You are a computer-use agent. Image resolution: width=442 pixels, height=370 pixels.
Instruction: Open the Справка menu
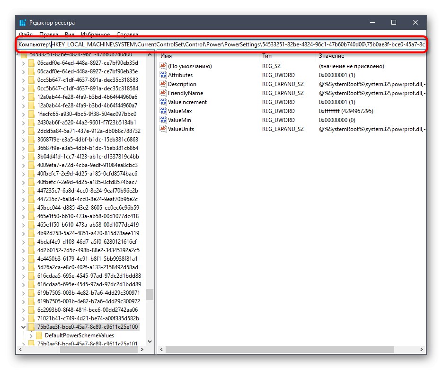[127, 35]
